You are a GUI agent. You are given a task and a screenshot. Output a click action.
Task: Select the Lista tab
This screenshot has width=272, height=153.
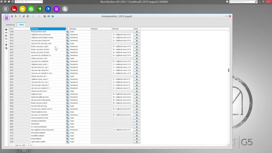tap(21, 25)
